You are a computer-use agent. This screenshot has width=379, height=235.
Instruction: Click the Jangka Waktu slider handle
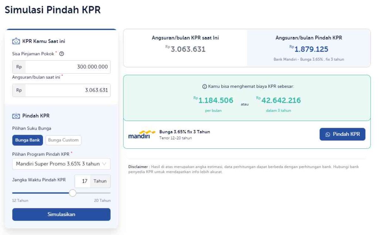click(73, 193)
